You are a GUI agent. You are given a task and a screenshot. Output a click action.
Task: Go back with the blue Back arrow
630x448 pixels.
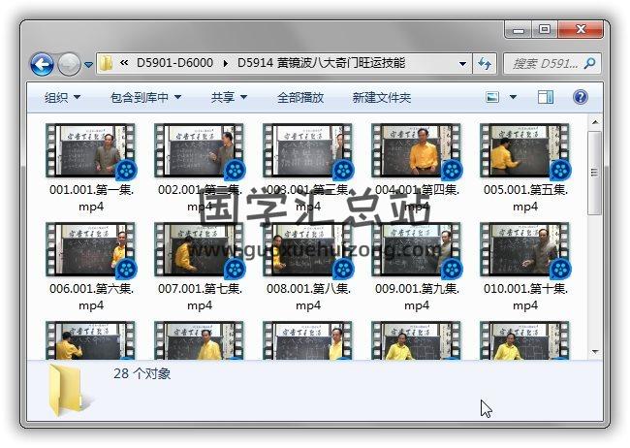(43, 64)
